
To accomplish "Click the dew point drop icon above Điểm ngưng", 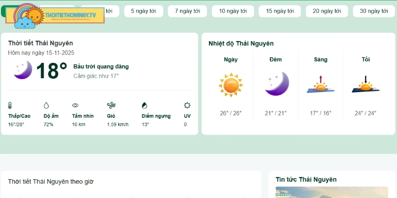I will coord(144,105).
